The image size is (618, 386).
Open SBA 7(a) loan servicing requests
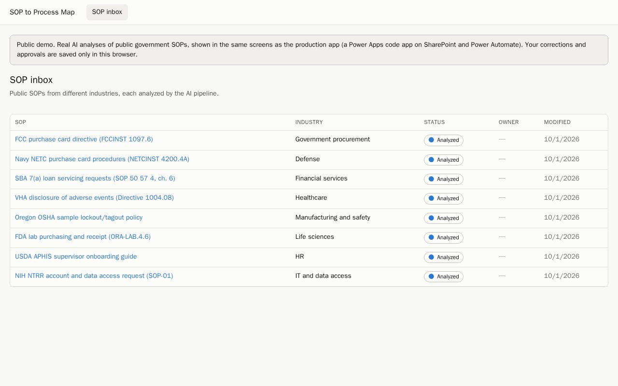(95, 179)
